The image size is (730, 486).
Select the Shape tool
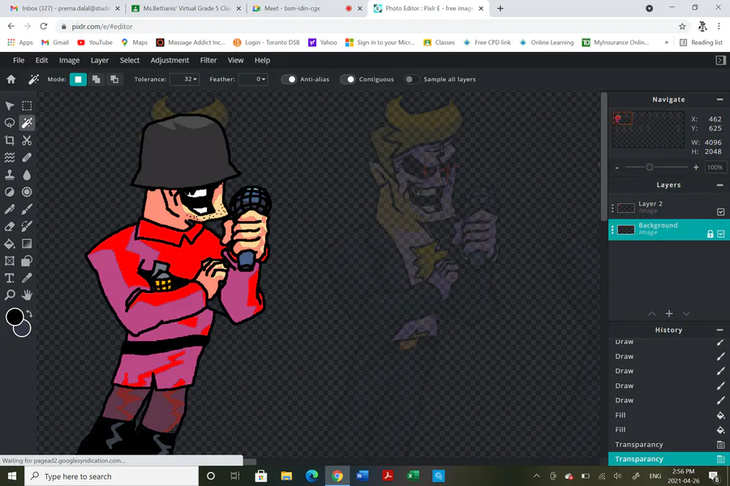pyautogui.click(x=27, y=261)
